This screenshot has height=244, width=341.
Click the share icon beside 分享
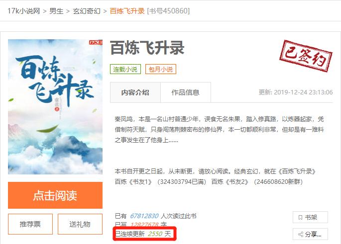[301, 234]
